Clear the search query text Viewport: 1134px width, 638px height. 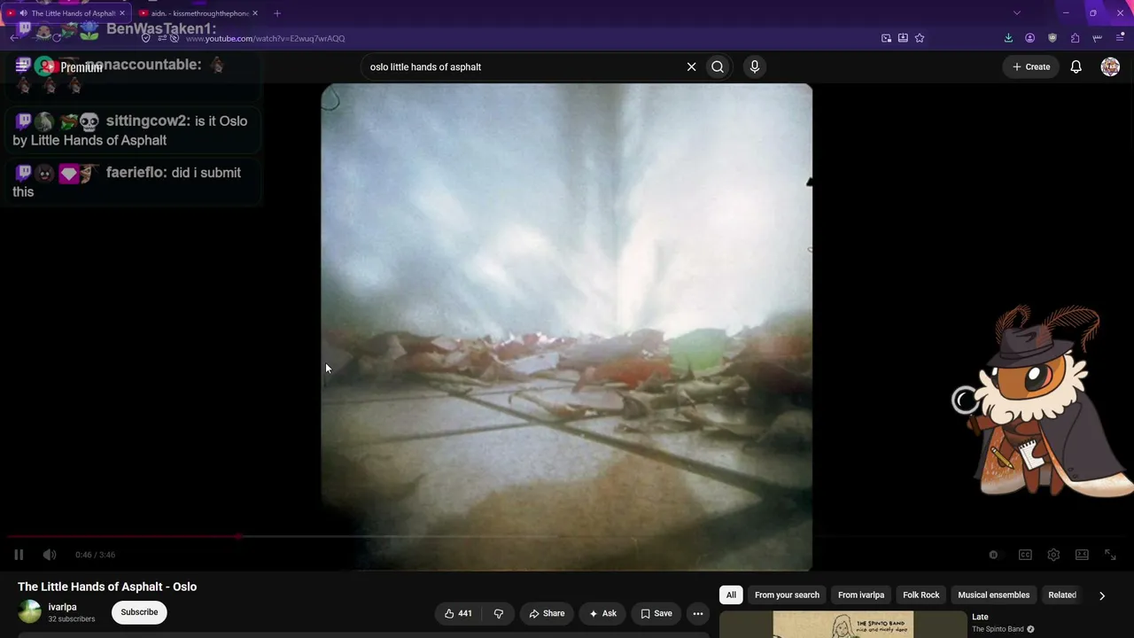pos(691,66)
